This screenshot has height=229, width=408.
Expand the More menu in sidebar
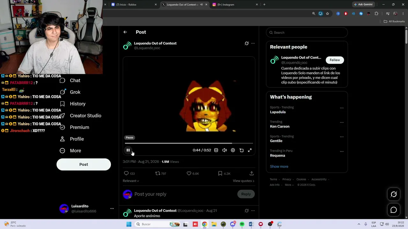coord(71,151)
